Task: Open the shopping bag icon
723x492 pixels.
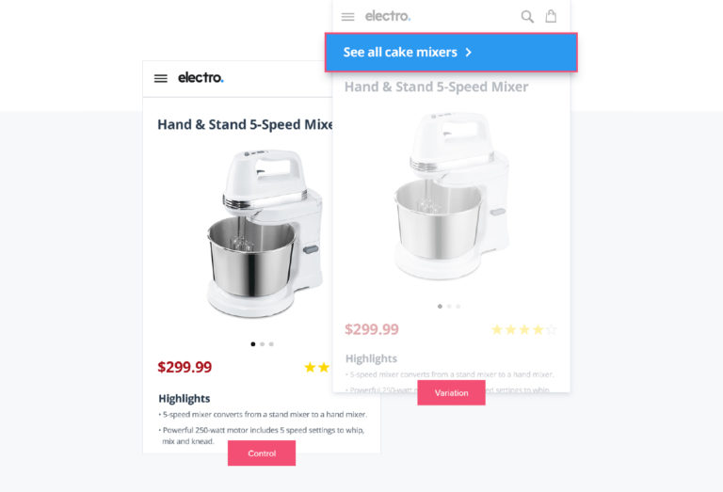Action: 551,16
